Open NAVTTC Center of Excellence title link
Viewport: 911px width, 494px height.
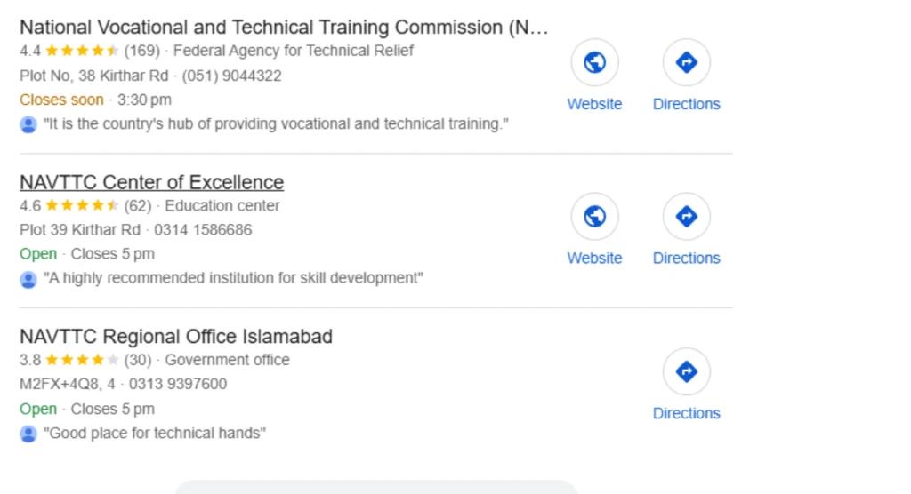[151, 182]
